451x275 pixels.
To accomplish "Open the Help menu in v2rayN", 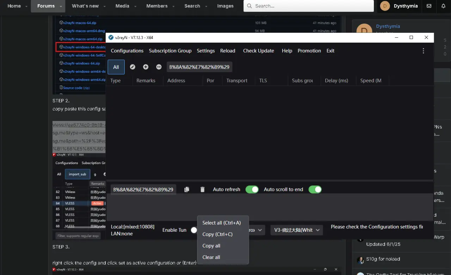I will click(x=287, y=51).
